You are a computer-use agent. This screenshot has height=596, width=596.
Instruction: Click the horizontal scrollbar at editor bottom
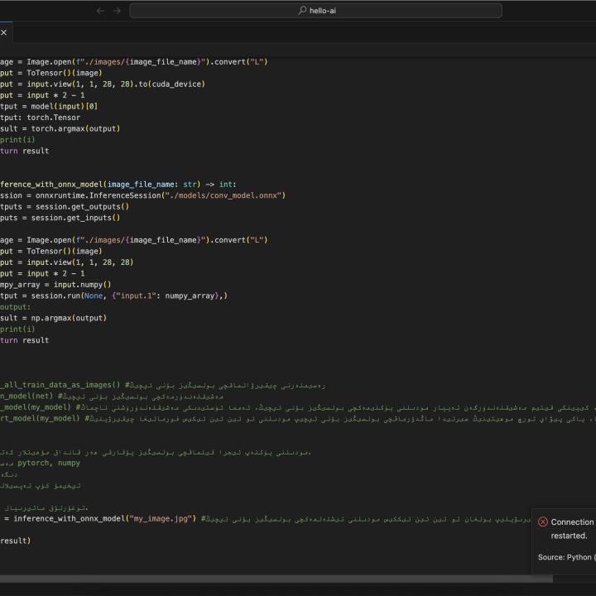273,579
